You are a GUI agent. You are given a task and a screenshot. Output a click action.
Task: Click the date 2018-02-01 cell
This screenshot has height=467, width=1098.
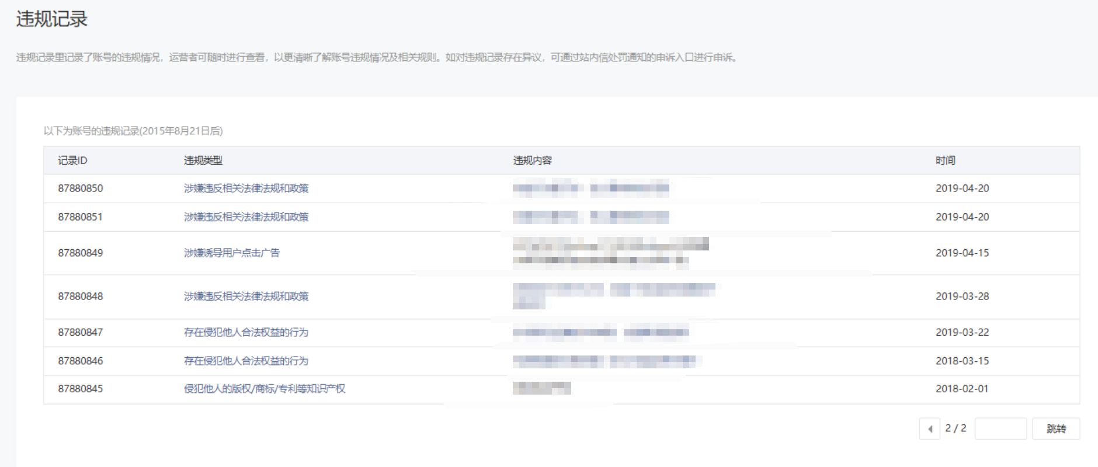(x=962, y=389)
